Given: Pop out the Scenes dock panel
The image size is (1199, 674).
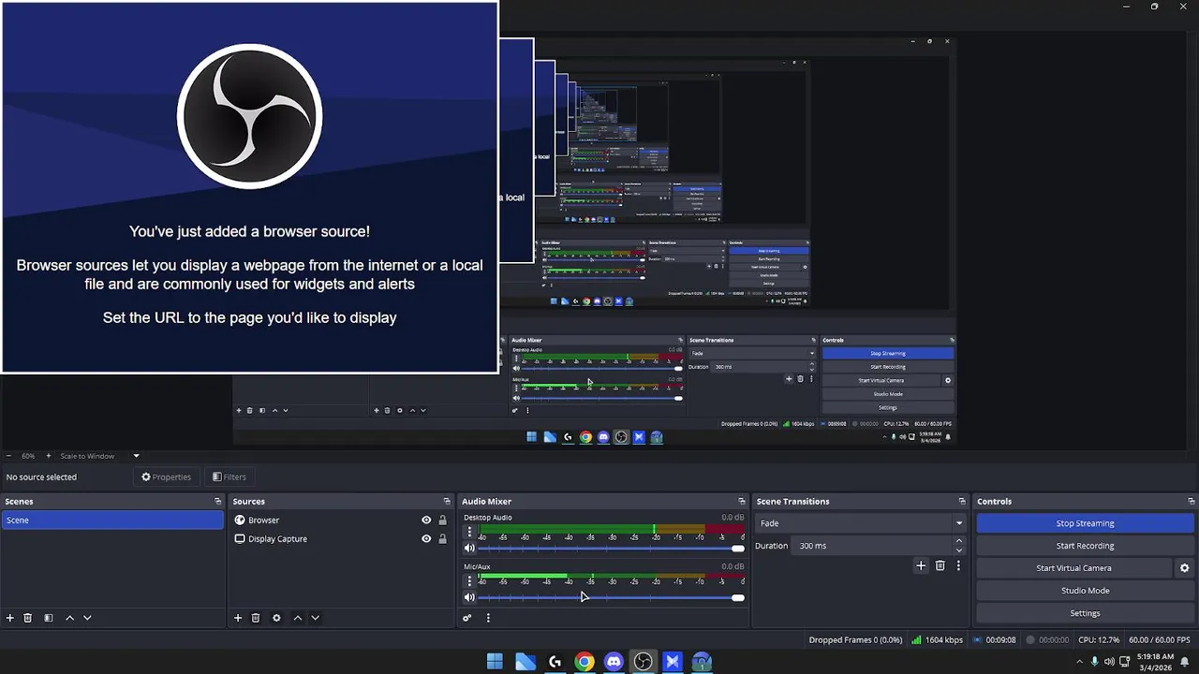Looking at the screenshot, I should 218,502.
